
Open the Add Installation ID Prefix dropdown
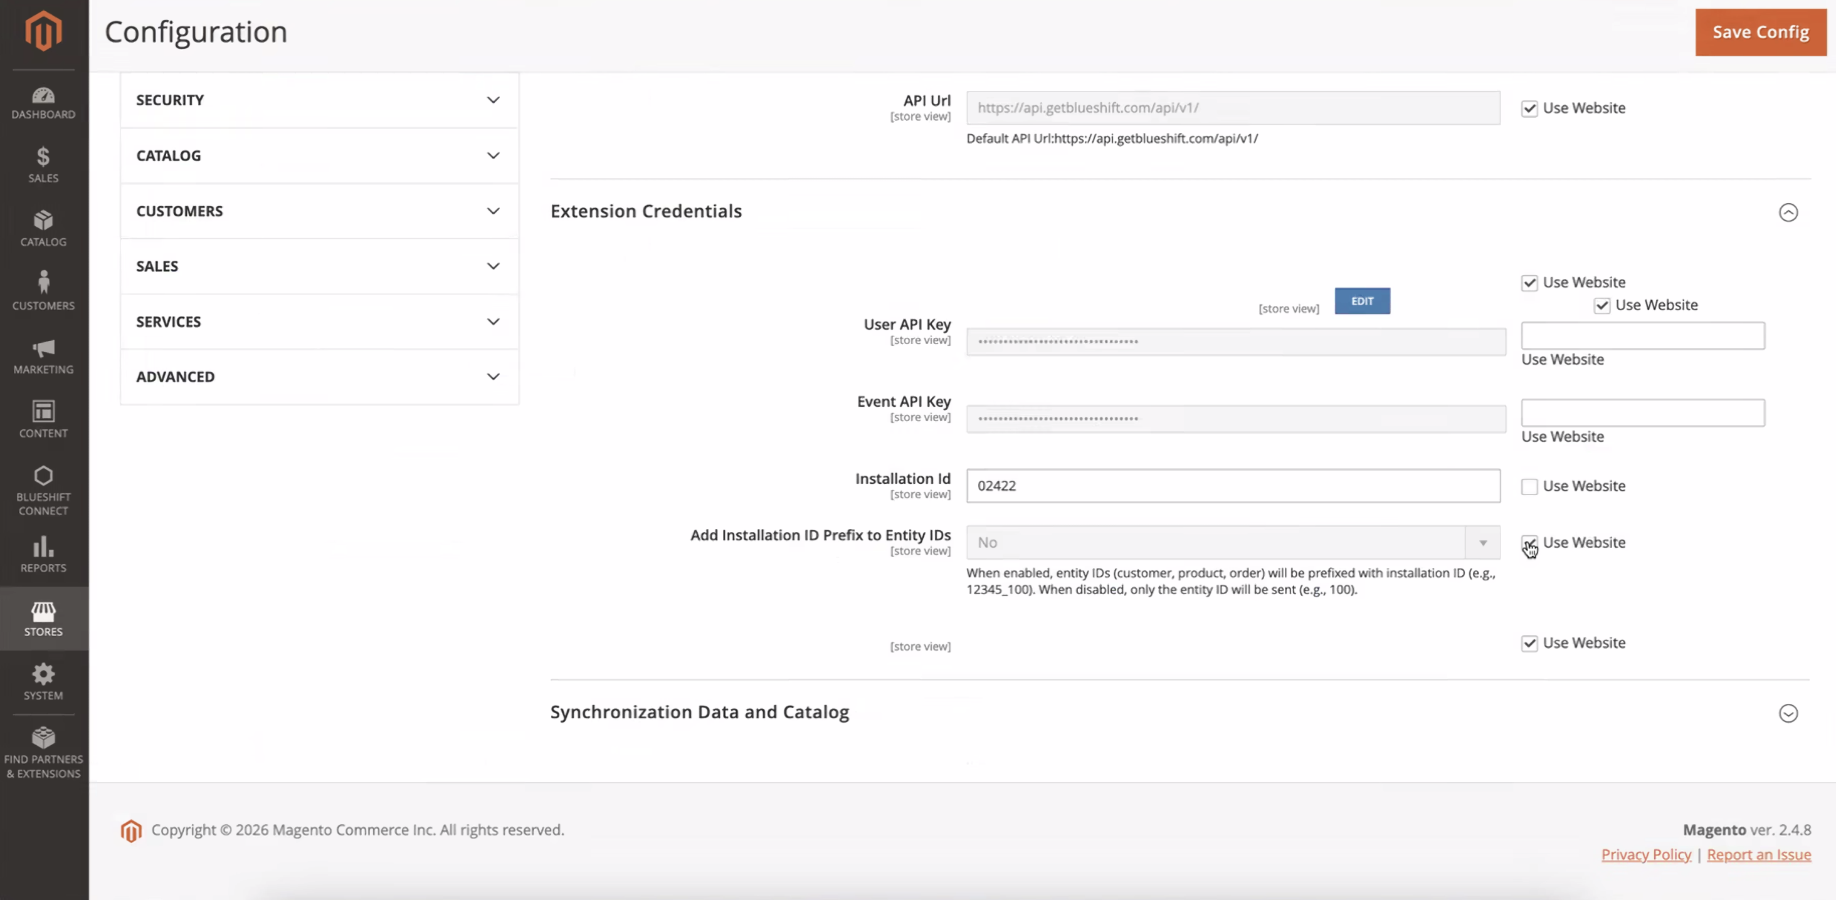[1233, 543]
